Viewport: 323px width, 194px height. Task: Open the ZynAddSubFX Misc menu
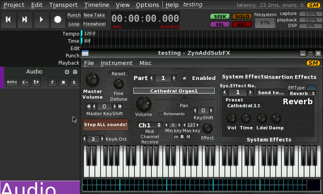(145, 63)
